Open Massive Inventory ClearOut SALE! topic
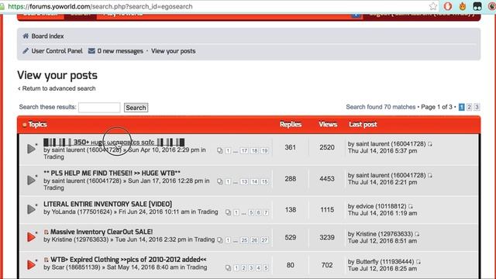 point(102,232)
